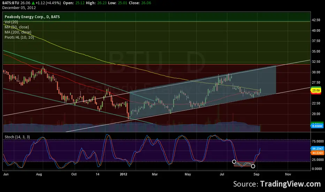Click the yellow 25.69 price tag

click(316, 90)
